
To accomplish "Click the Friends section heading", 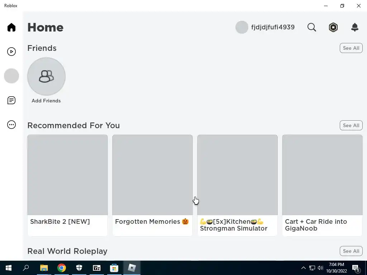I will point(42,48).
